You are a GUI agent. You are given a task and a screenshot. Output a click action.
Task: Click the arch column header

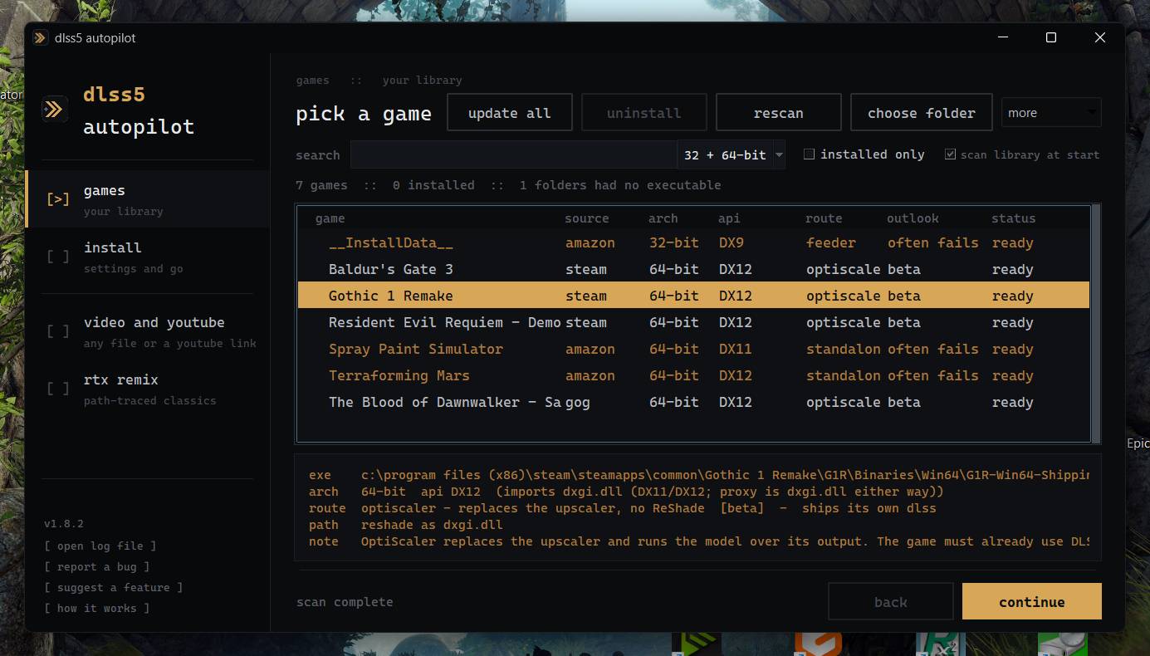tap(663, 218)
